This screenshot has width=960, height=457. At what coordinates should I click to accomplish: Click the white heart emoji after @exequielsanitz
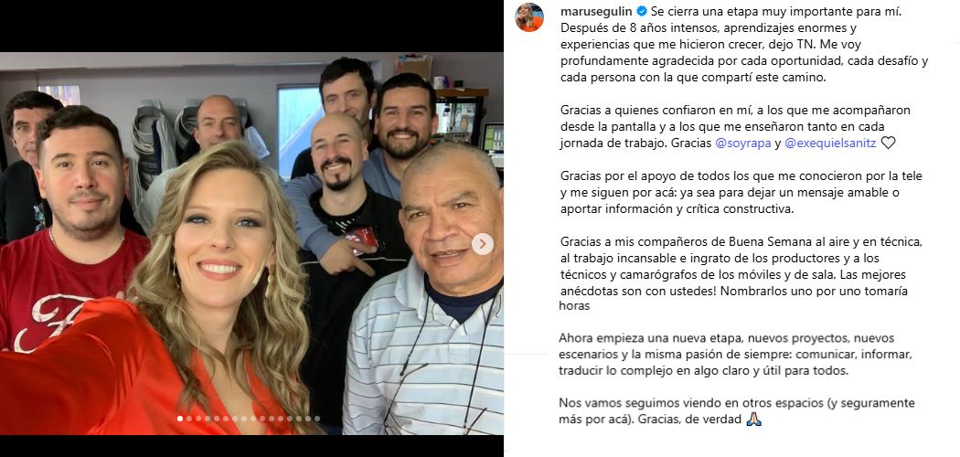888,143
